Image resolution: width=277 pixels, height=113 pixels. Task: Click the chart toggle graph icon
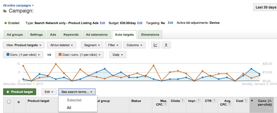coord(155,45)
